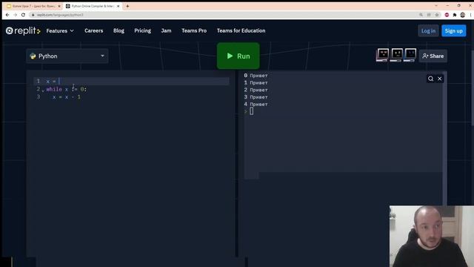Open the Chrome three-dot menu

pyautogui.click(x=471, y=15)
